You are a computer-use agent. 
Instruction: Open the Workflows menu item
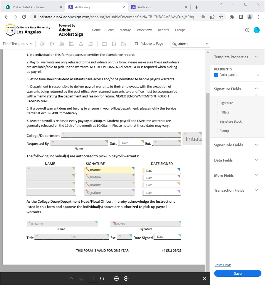pyautogui.click(x=145, y=30)
